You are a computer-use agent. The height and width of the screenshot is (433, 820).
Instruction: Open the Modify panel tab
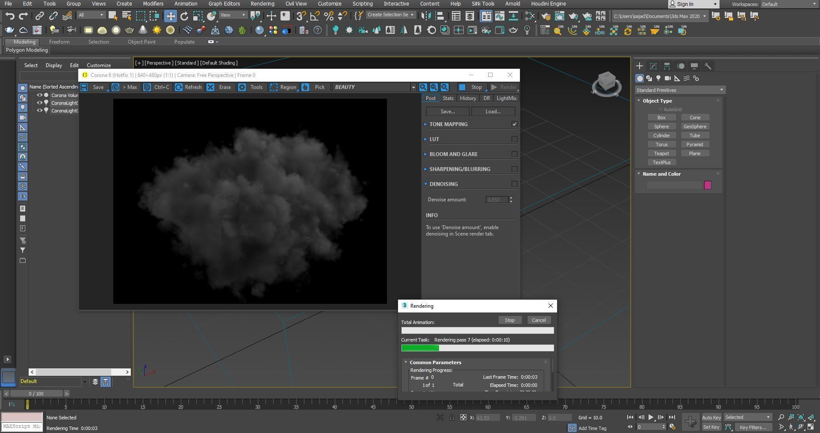click(653, 66)
